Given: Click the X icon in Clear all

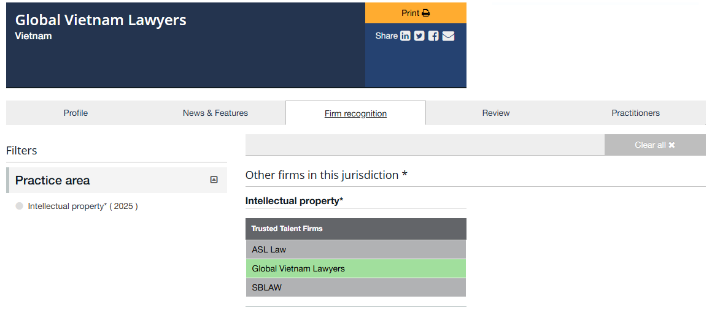Looking at the screenshot, I should pyautogui.click(x=672, y=145).
